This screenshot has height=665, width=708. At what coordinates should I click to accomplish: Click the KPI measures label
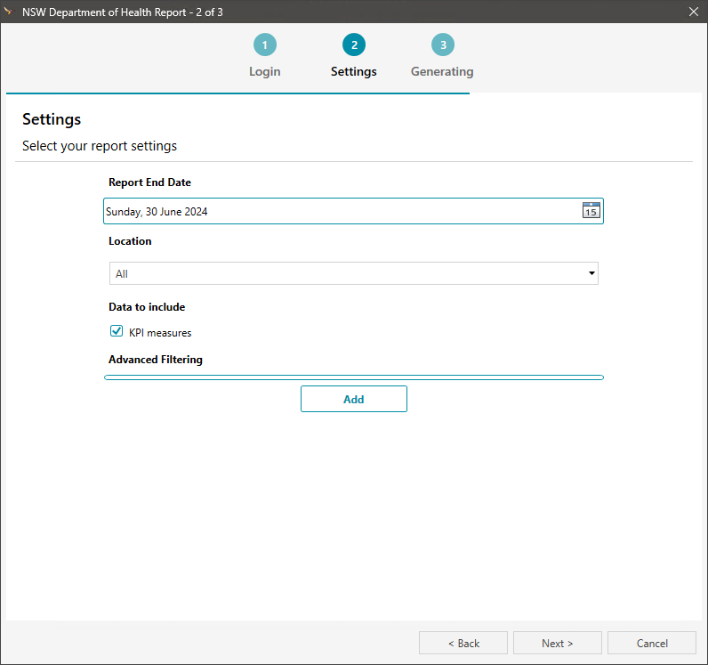coord(160,333)
